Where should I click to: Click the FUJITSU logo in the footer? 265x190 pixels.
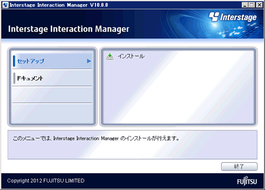(247, 181)
